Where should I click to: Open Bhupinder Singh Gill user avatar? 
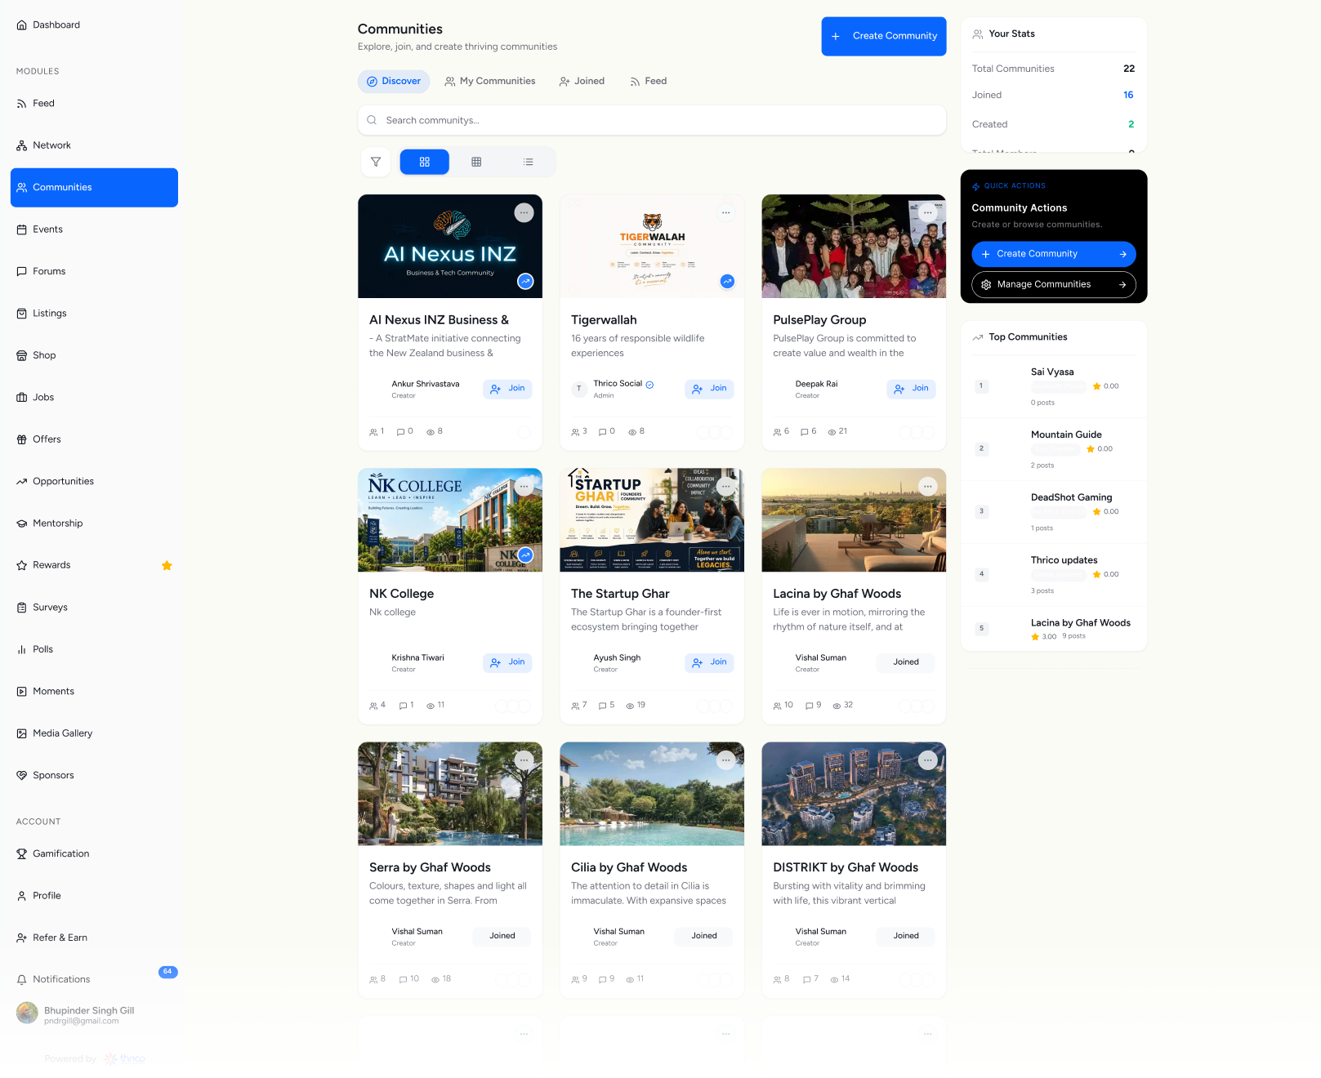click(x=28, y=1013)
